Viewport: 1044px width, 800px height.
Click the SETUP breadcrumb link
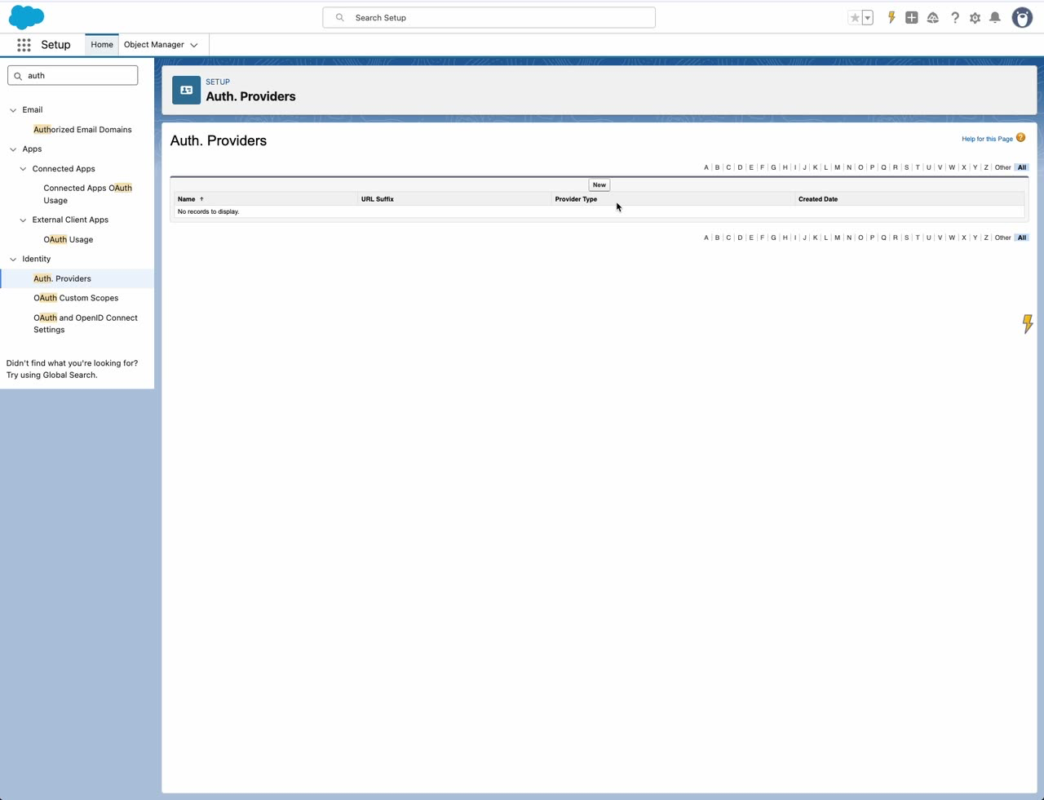218,82
